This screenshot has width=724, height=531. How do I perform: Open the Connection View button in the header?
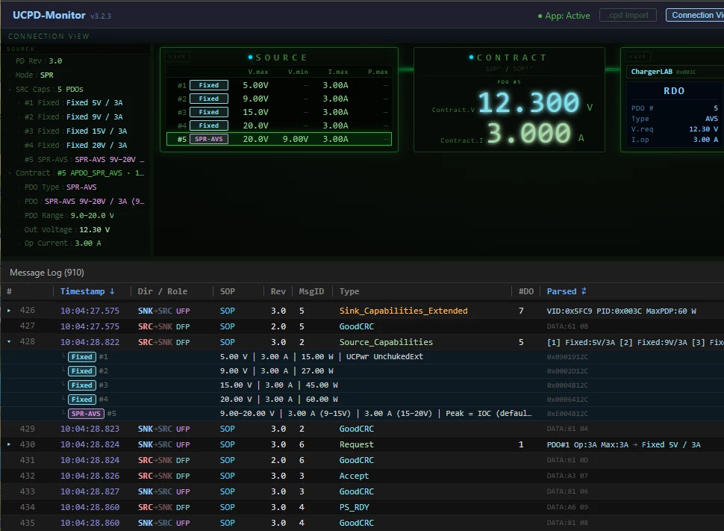pos(695,15)
